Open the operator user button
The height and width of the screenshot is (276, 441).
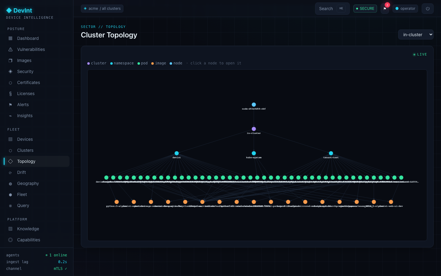click(x=405, y=9)
